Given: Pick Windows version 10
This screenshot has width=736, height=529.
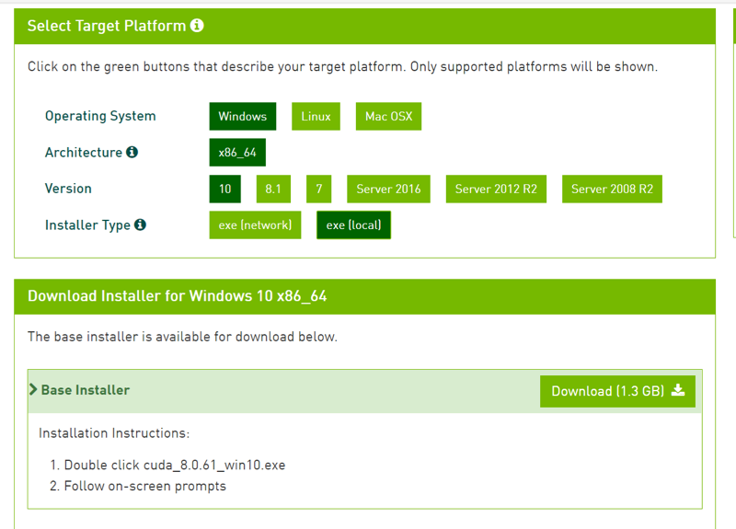Looking at the screenshot, I should click(x=224, y=189).
